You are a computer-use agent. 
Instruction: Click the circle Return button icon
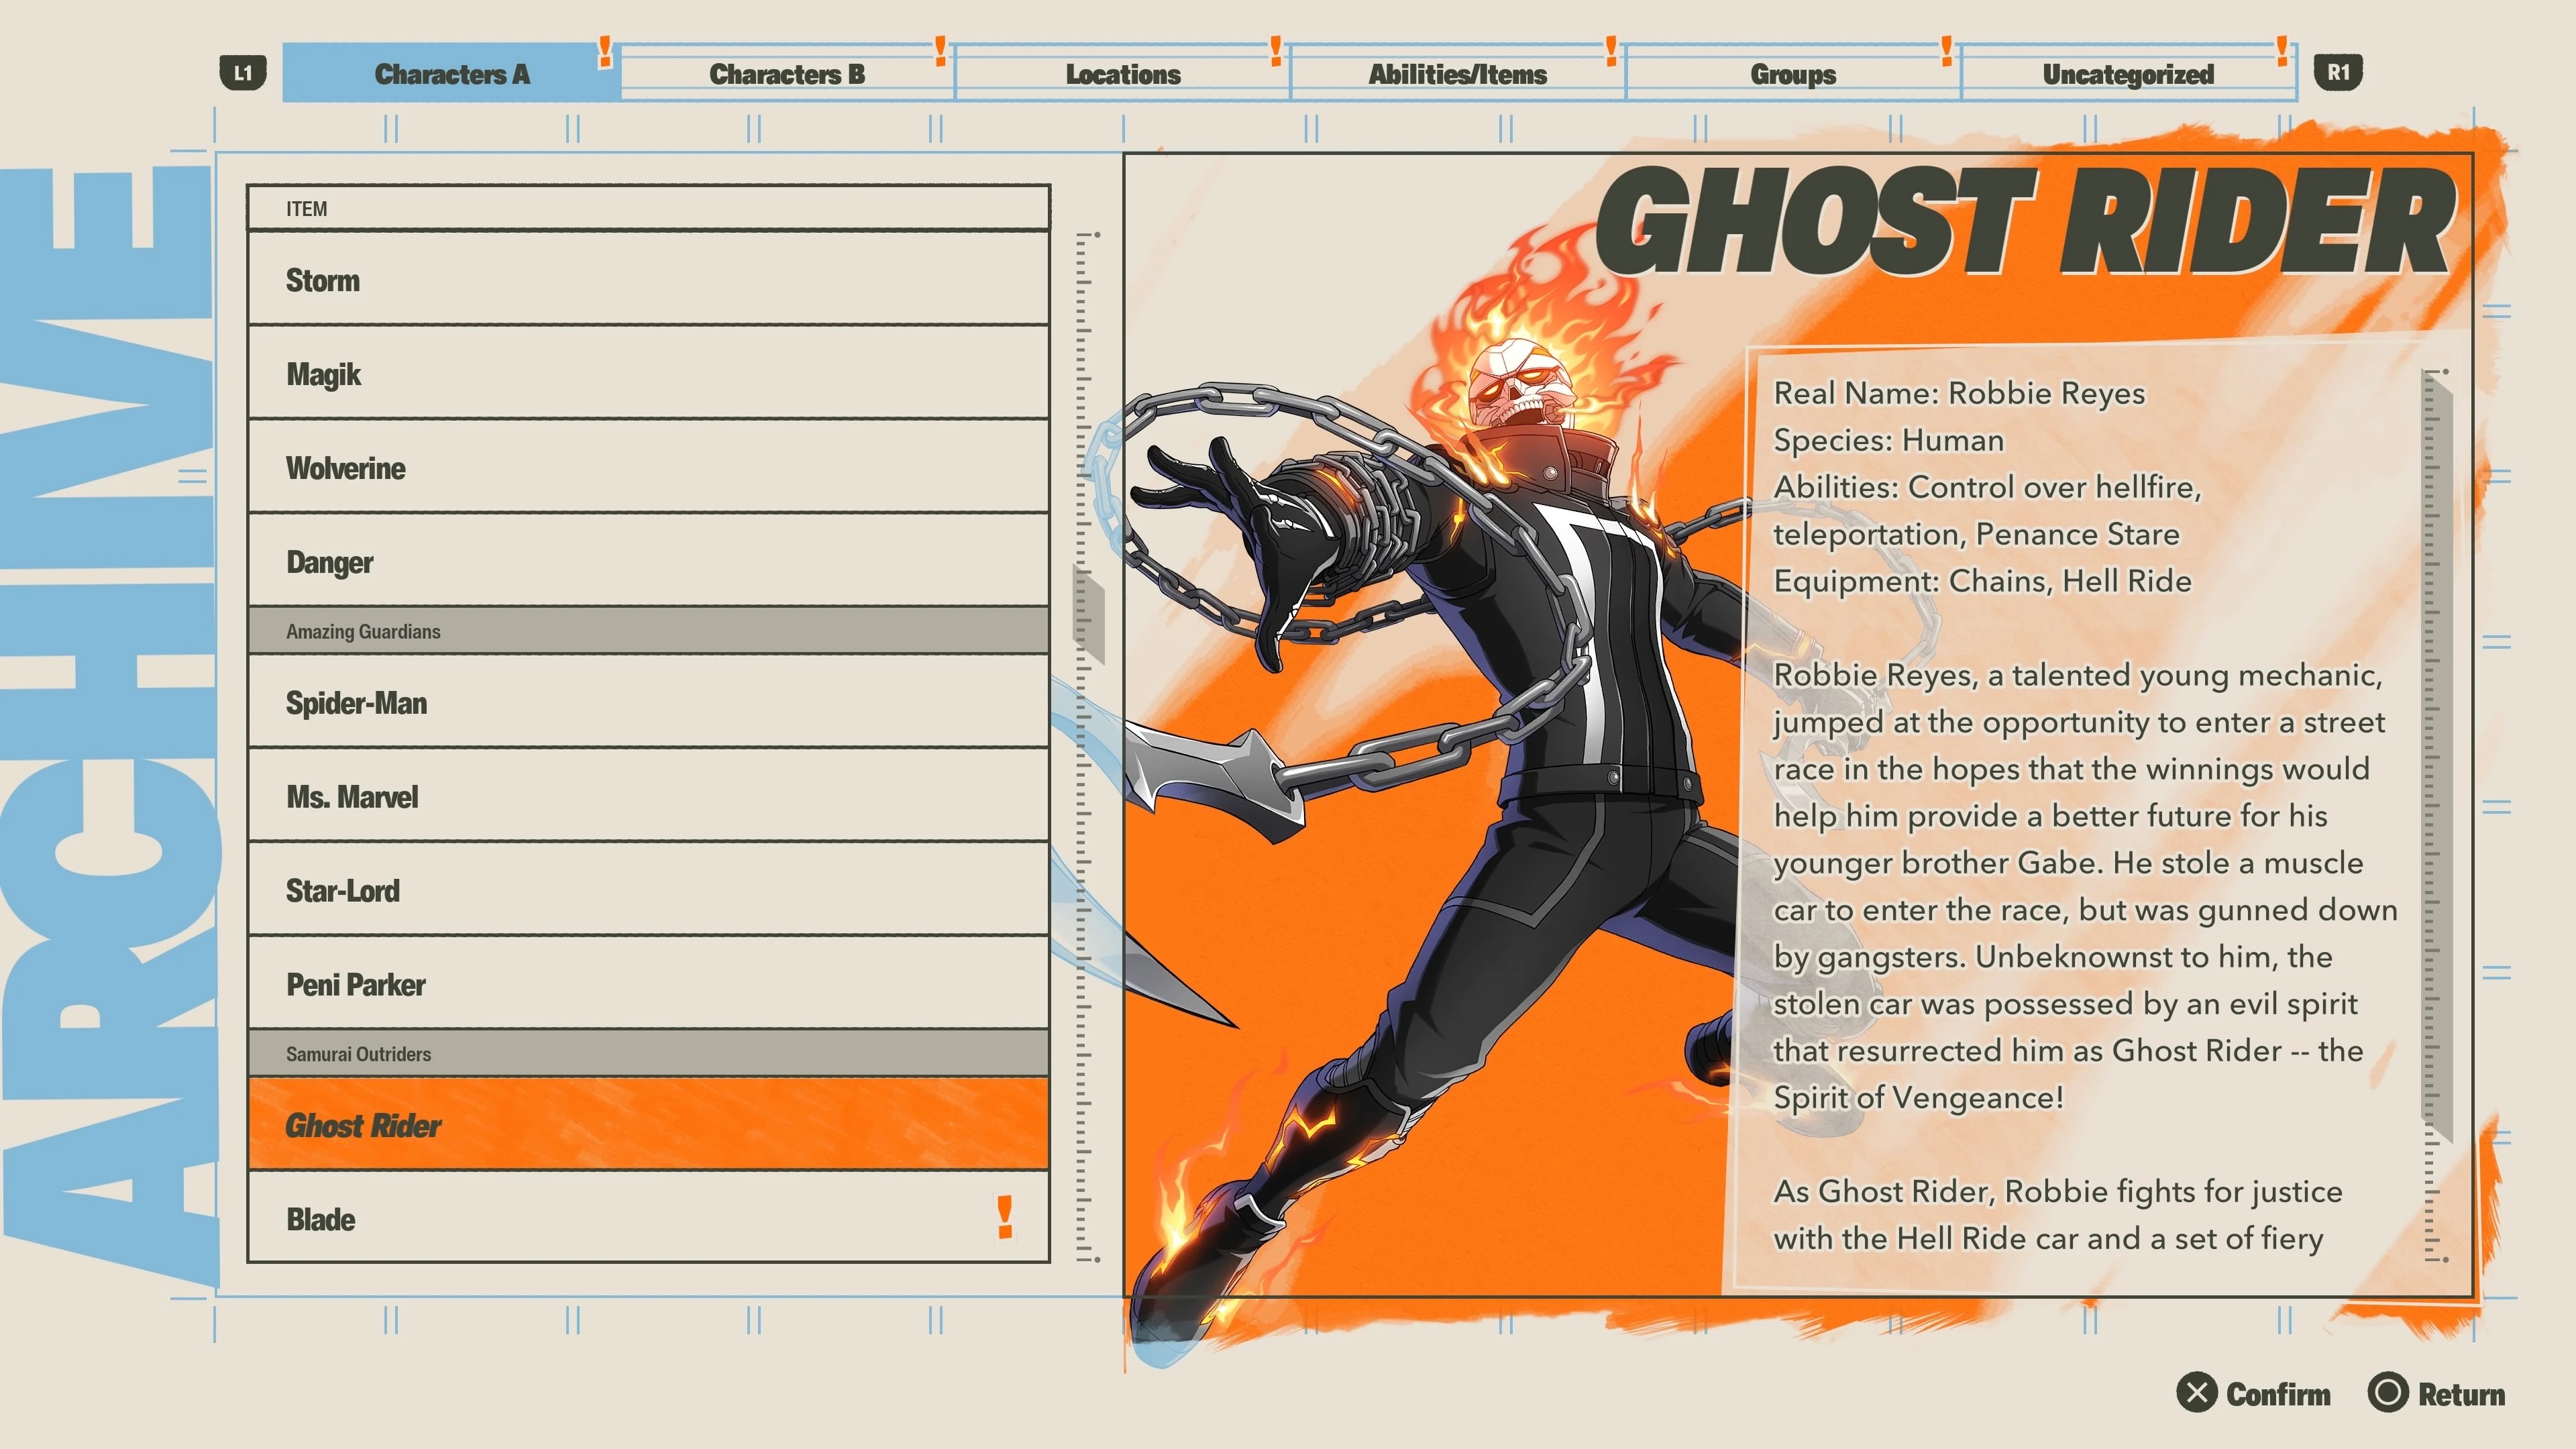[x=2388, y=1393]
